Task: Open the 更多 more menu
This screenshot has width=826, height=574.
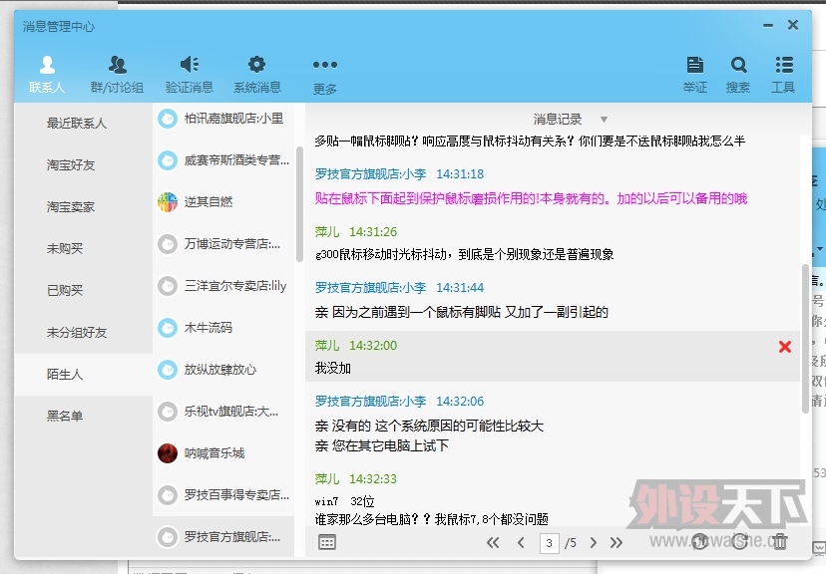Action: (324, 77)
